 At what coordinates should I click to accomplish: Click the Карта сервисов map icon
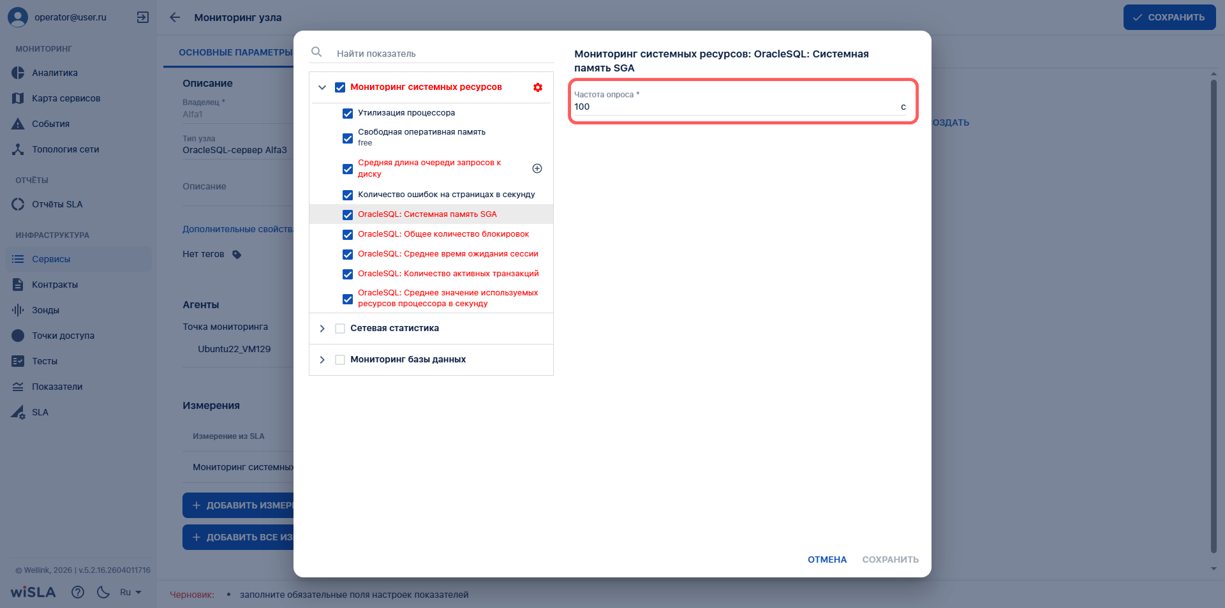tap(18, 98)
